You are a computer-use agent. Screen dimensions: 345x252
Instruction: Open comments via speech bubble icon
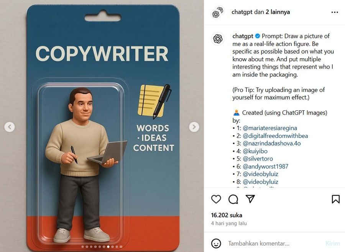233,199
